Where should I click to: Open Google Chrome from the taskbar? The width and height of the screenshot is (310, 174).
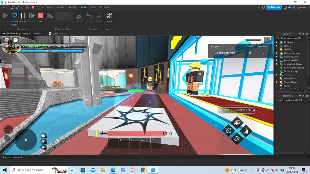(143, 170)
